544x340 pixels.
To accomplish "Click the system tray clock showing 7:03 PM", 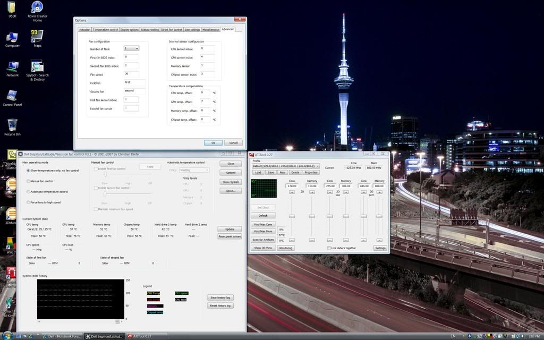I will [533, 336].
